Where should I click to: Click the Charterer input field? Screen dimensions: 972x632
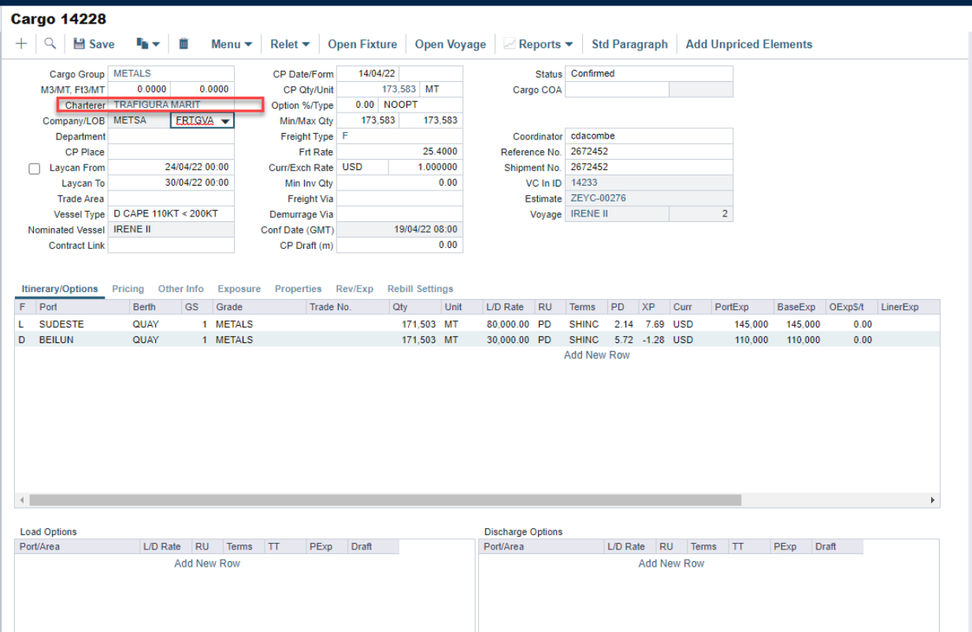point(184,105)
